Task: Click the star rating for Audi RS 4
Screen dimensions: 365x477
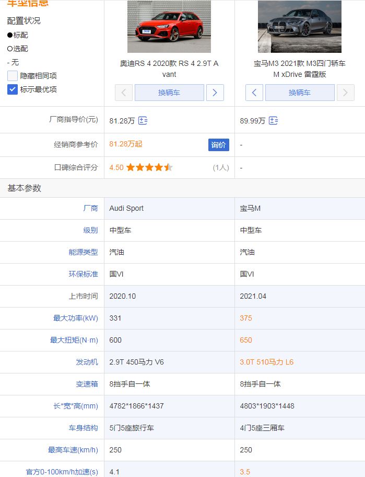Action: 149,167
